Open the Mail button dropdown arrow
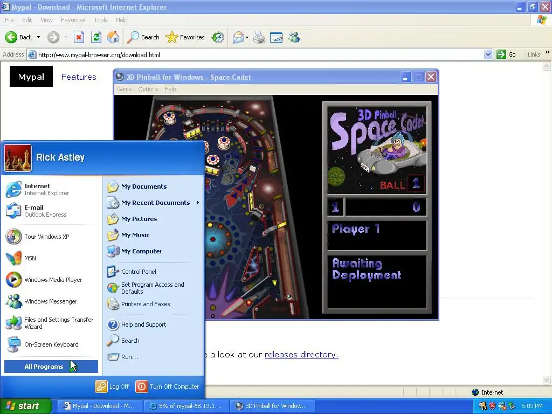Screen dimensions: 552x414 click(x=247, y=37)
